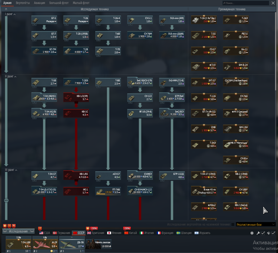Select the БТ-7 tank card

pyautogui.click(x=44, y=35)
